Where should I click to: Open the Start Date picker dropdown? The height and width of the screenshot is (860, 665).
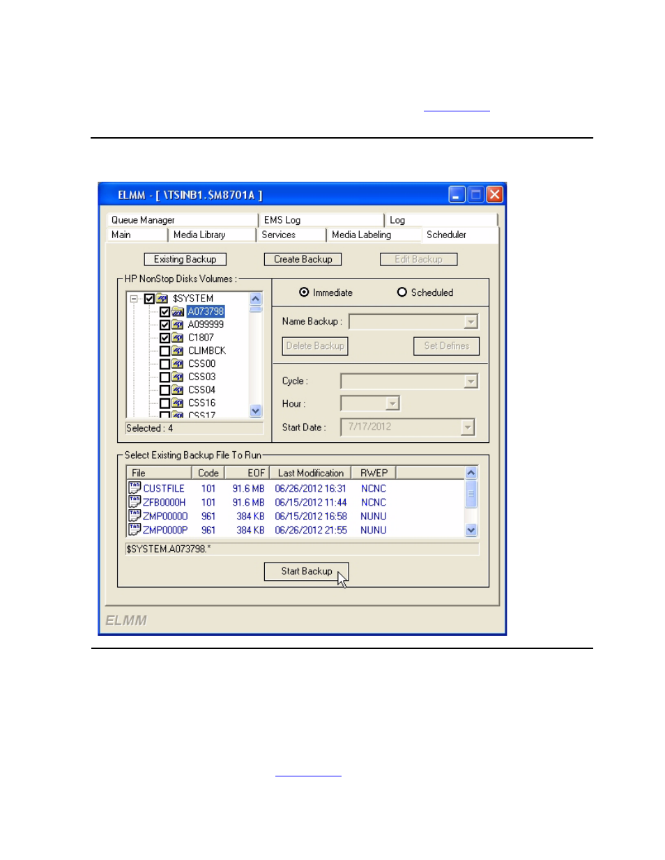468,428
